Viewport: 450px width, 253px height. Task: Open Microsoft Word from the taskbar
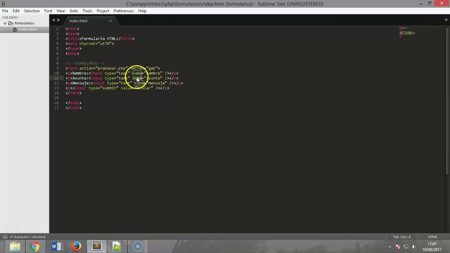[x=56, y=247]
